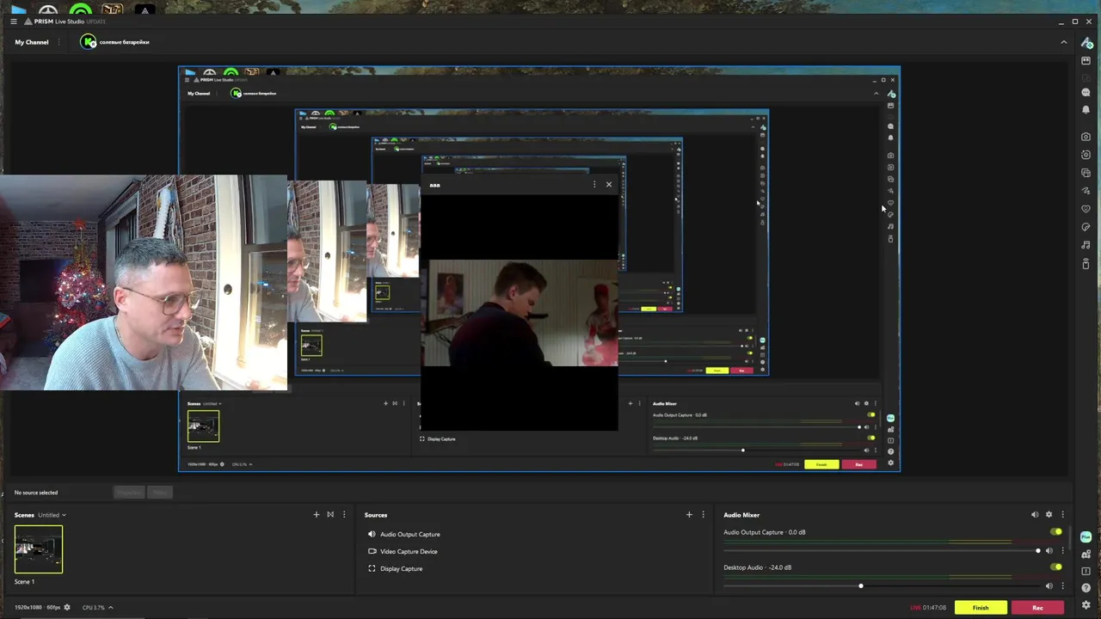
Task: Open the layout icon in right sidebar
Action: click(x=1086, y=61)
